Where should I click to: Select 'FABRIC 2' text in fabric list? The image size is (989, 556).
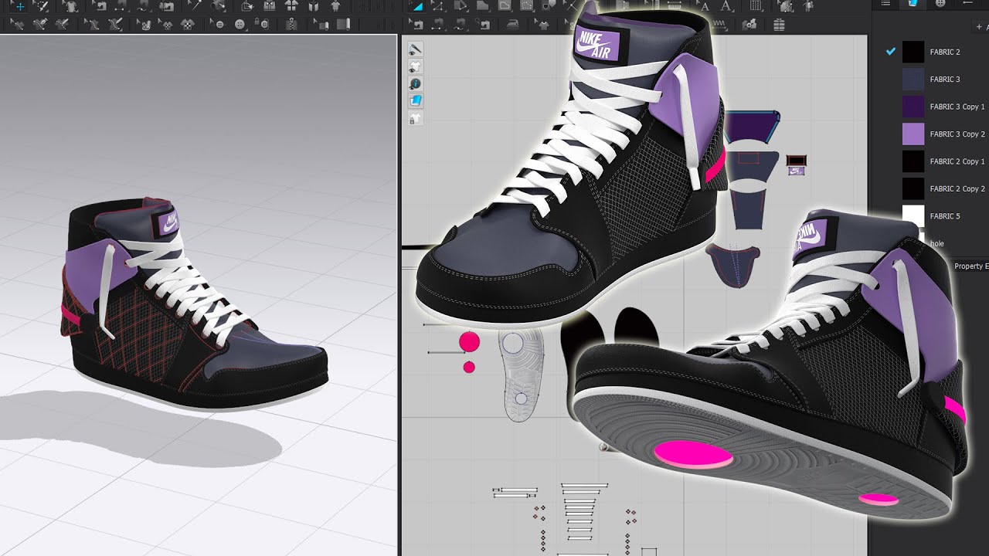945,52
